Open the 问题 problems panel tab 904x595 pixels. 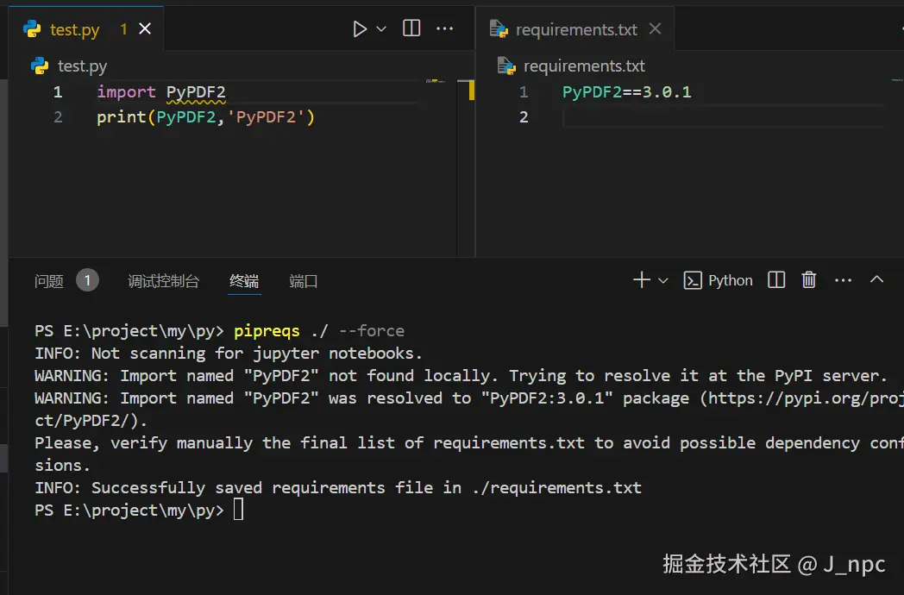(49, 281)
